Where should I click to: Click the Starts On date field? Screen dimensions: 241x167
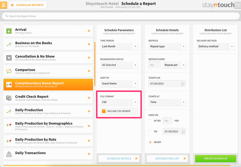167,84
